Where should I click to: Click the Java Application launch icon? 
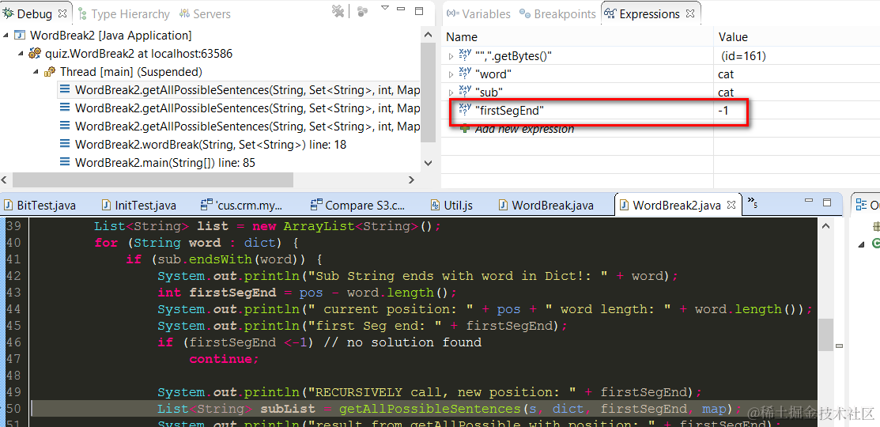21,36
